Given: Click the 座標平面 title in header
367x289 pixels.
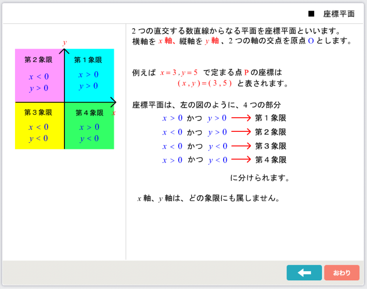Looking at the screenshot, I should pos(339,14).
